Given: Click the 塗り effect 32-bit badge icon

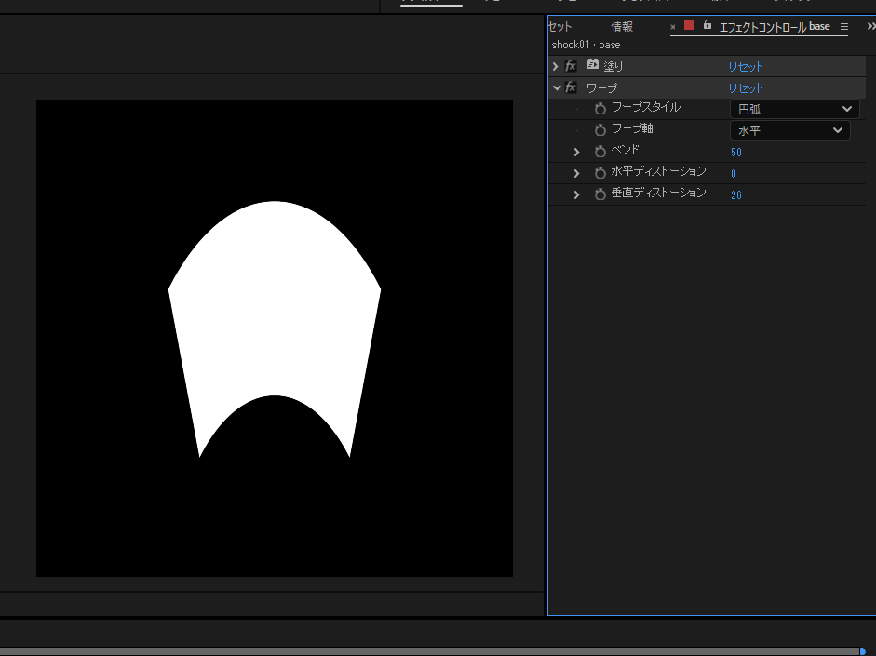Looking at the screenshot, I should 592,65.
